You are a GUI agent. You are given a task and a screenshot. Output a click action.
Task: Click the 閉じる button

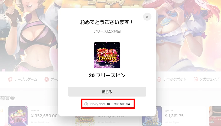point(107,92)
